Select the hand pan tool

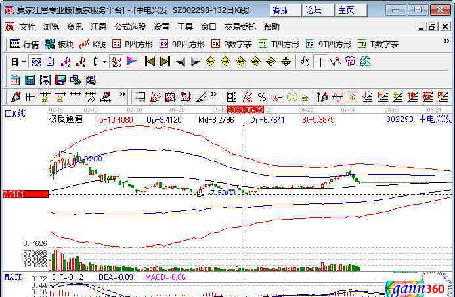[x=305, y=62]
